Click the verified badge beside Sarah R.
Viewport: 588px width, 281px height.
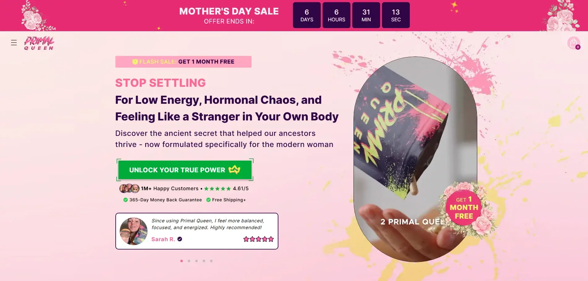coord(180,239)
